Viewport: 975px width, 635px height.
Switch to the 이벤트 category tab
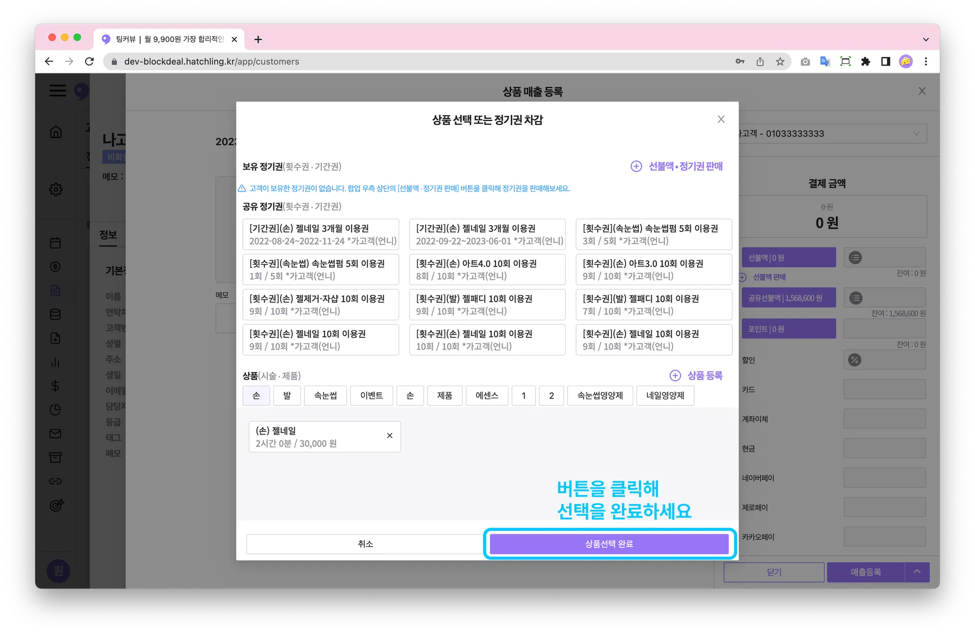tap(371, 396)
